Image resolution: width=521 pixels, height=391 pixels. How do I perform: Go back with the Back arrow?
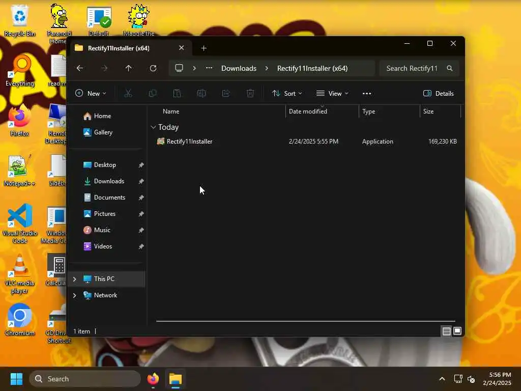[x=80, y=68]
